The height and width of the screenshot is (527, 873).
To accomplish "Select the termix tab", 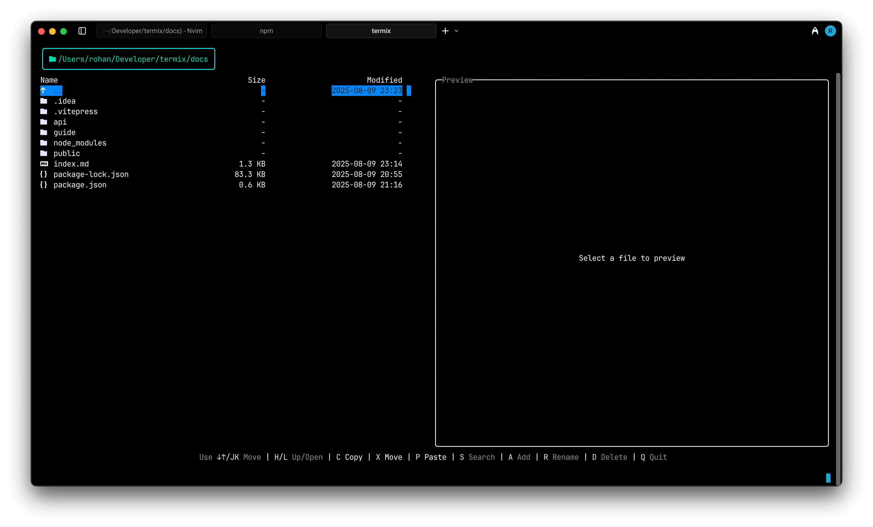I will tap(381, 31).
